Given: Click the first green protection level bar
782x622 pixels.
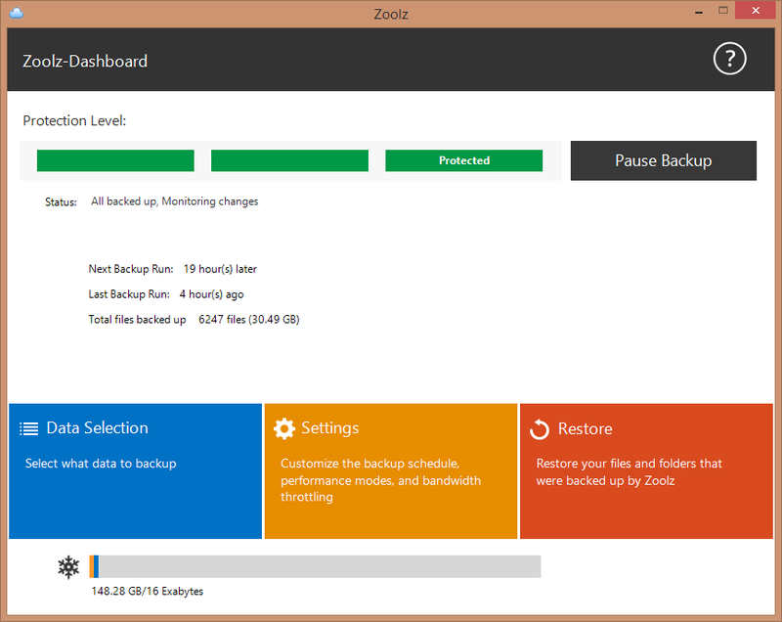Looking at the screenshot, I should coord(115,160).
